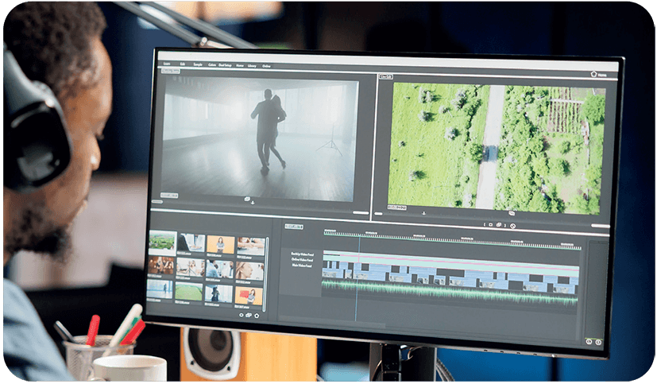Click the round button at the monitor's bottom-right corner
The height and width of the screenshot is (384, 657).
coord(597,342)
